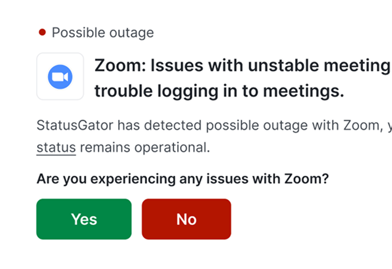Click the "trouble logging in to meetings" line
The width and height of the screenshot is (392, 269).
[219, 92]
